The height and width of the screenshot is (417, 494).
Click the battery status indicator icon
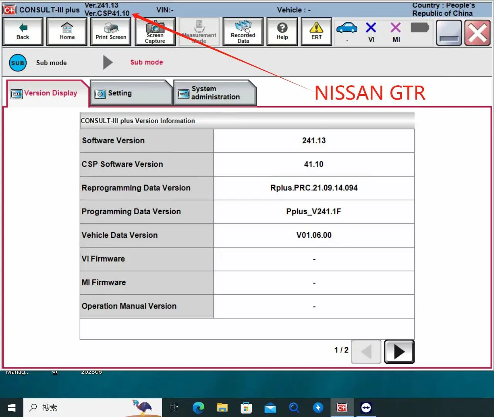tap(420, 28)
